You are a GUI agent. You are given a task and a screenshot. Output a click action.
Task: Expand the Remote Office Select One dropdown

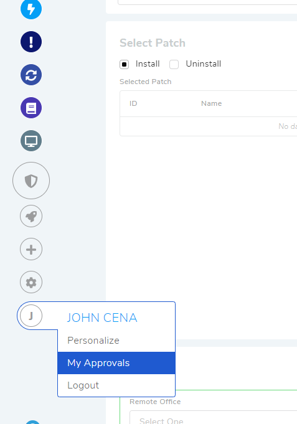pos(213,418)
